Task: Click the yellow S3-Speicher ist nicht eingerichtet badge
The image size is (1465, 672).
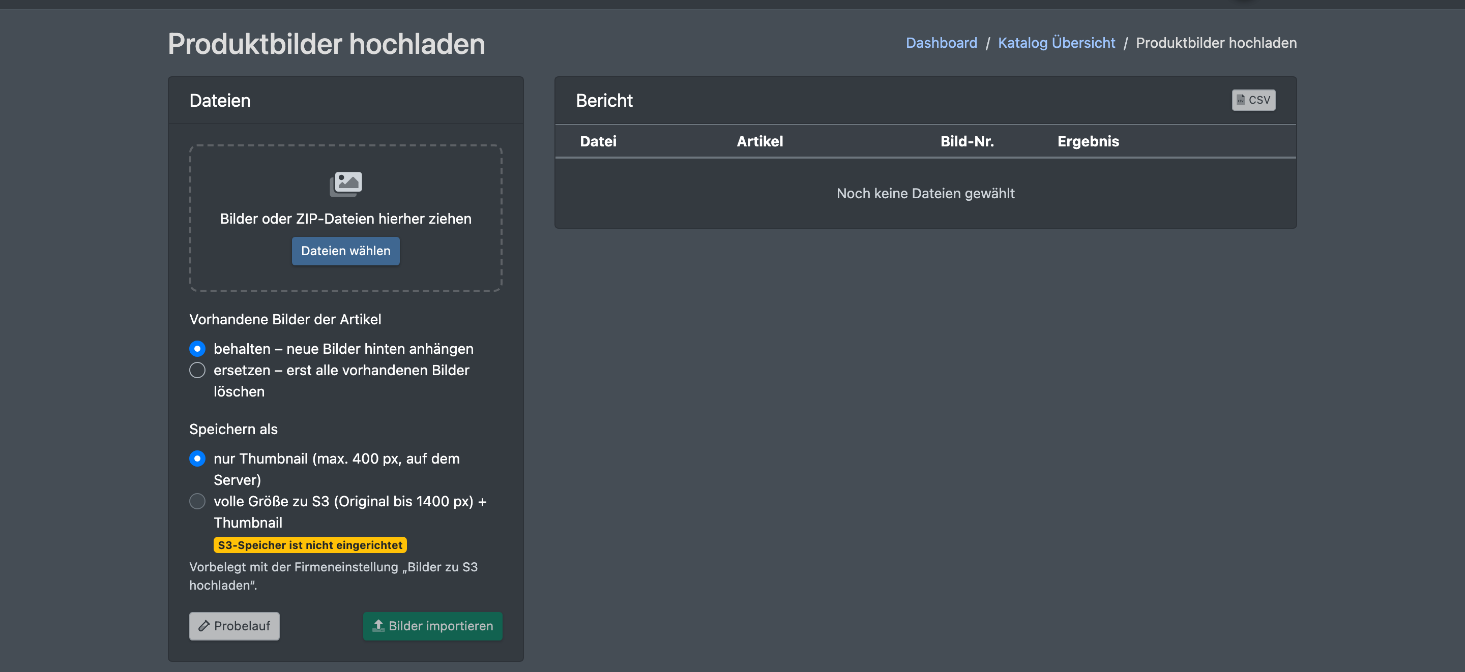Action: pos(310,544)
